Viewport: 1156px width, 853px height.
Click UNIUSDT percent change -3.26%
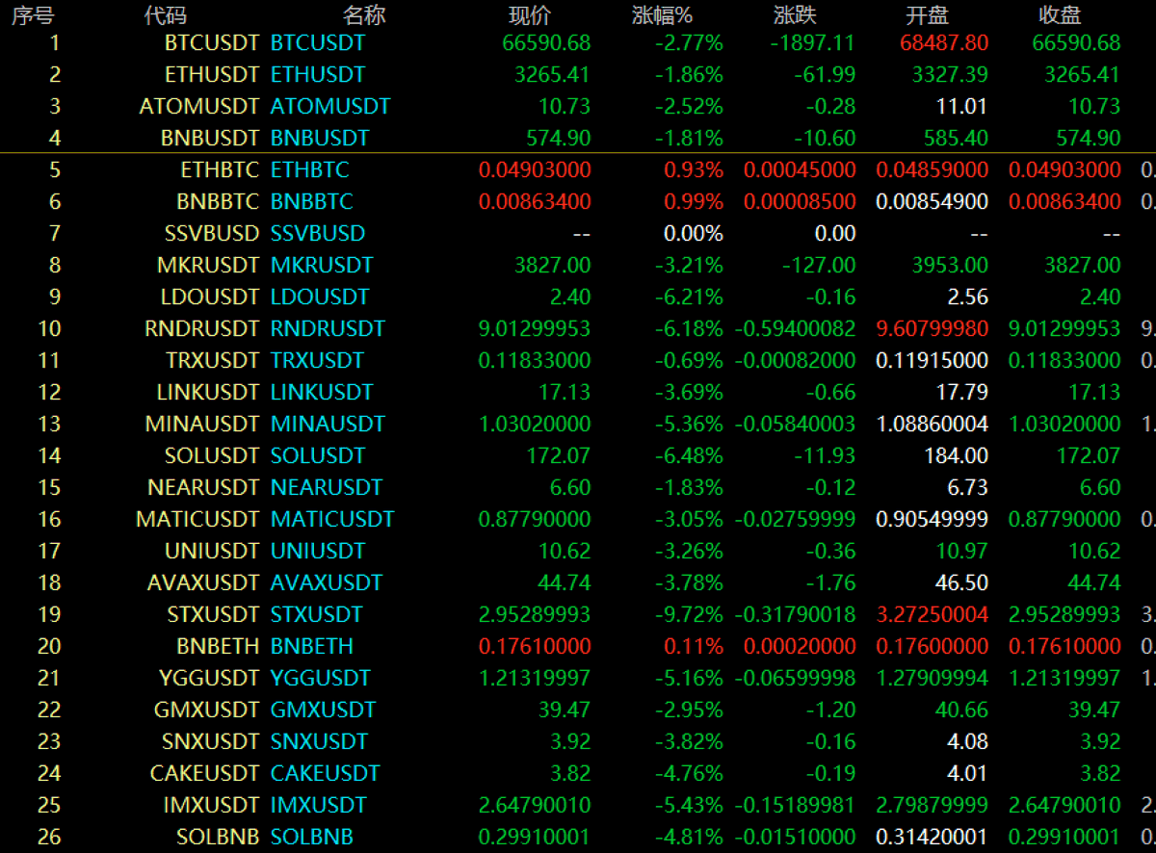click(x=689, y=551)
